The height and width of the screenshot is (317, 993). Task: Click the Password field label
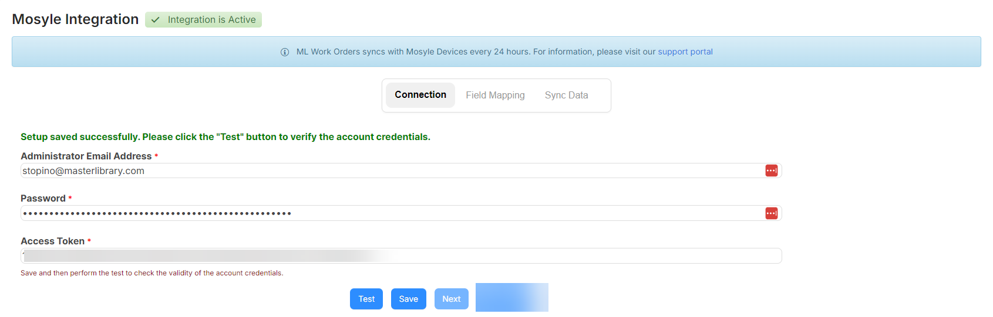pyautogui.click(x=43, y=198)
